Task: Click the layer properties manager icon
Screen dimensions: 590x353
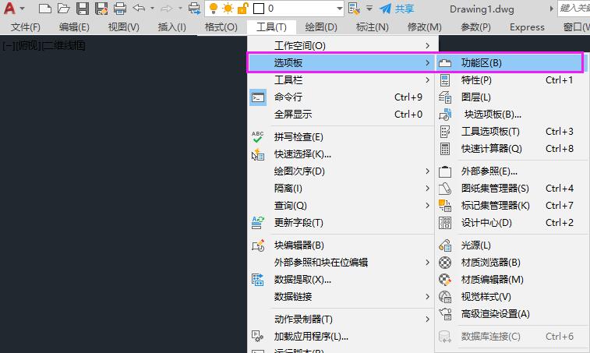Action: tap(354, 9)
